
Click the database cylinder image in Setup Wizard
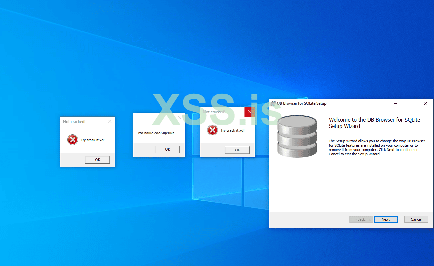tap(297, 136)
